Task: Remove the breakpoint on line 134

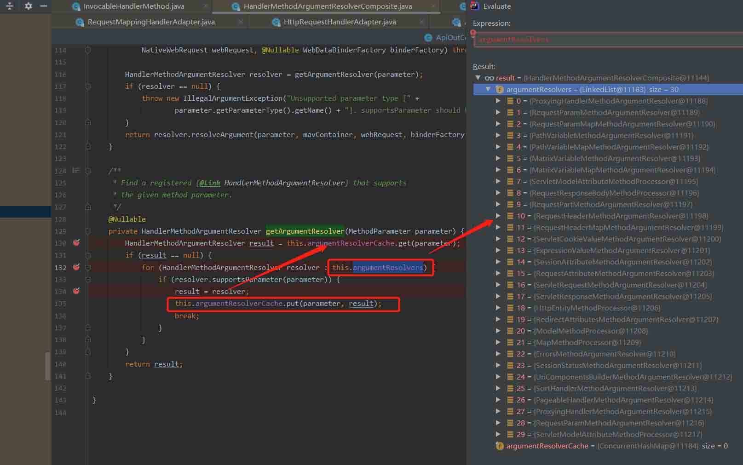Action: pyautogui.click(x=76, y=291)
